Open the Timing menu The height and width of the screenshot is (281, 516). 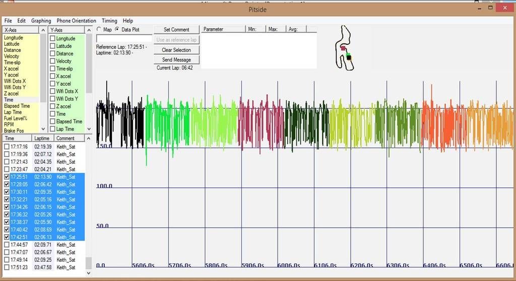[x=109, y=21]
